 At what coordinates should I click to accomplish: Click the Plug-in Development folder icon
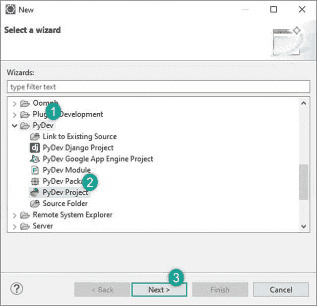tap(25, 115)
